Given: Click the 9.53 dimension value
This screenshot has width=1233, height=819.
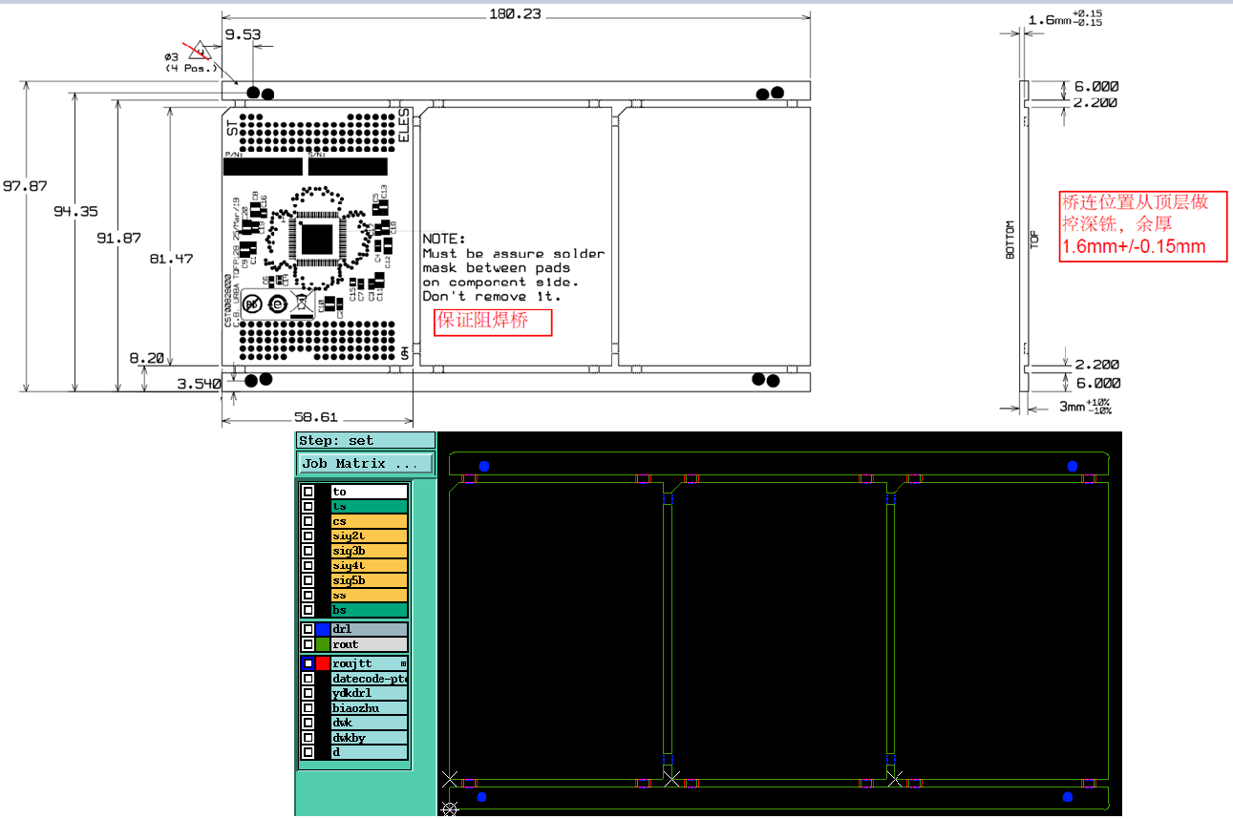Looking at the screenshot, I should [243, 33].
